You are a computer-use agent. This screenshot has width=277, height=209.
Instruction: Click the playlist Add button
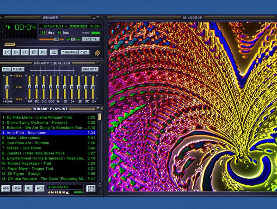pos(6,188)
